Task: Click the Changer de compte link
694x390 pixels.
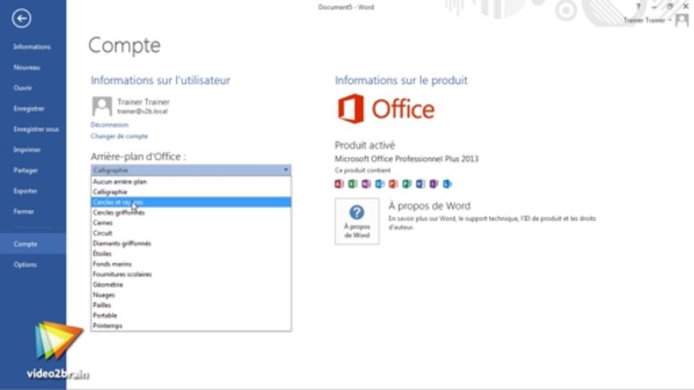Action: pos(119,136)
